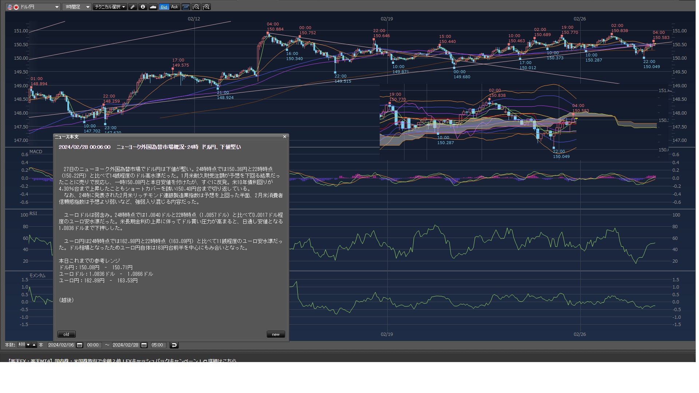This screenshot has width=699, height=393.
Task: Click the info icon in toolbar
Action: tap(143, 7)
